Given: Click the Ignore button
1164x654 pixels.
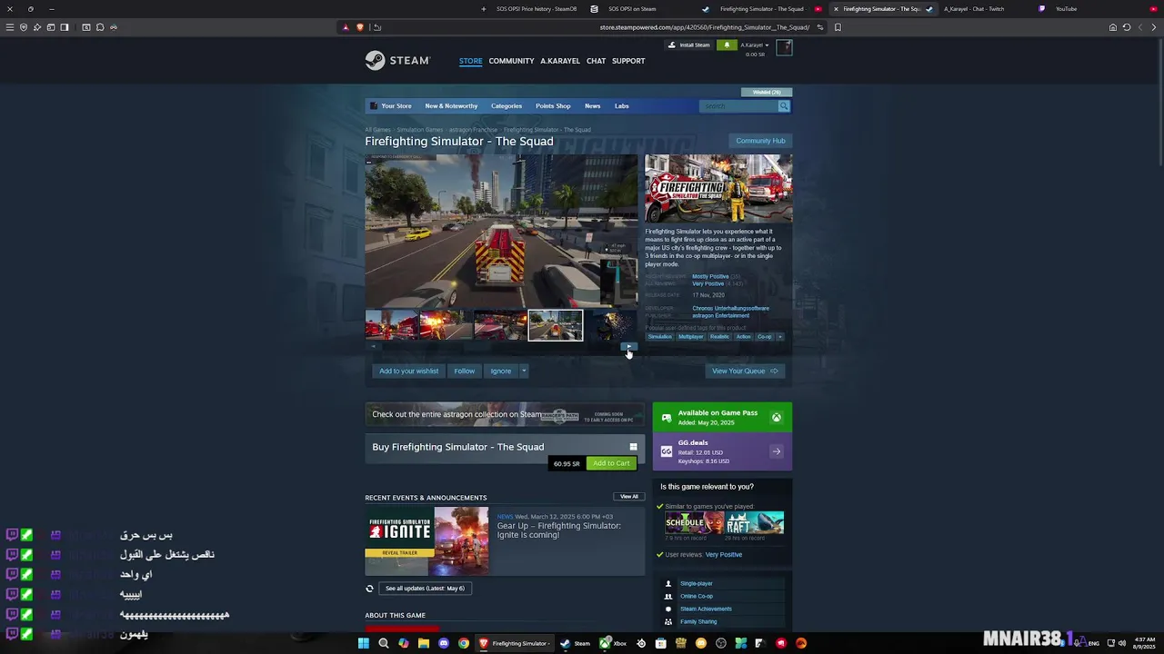Looking at the screenshot, I should coord(501,371).
